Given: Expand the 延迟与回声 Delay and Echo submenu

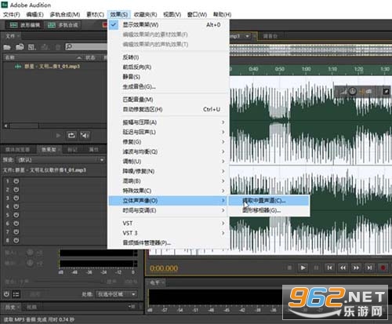Looking at the screenshot, I should 169,132.
